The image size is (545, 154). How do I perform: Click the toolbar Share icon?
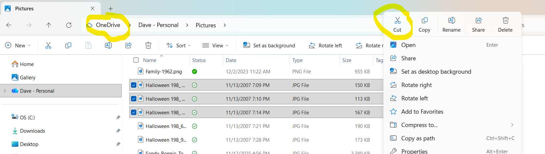tap(128, 45)
